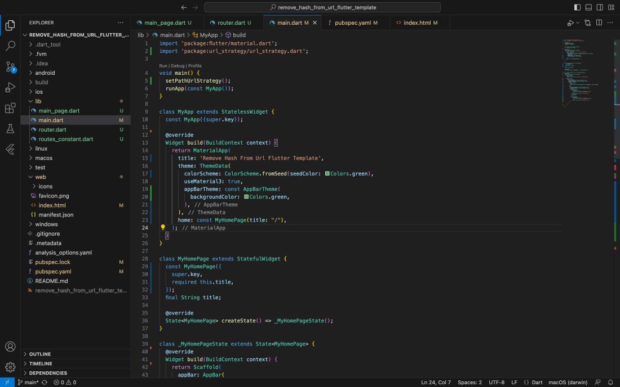Screen dimensions: 620x387
Task: Toggle the bottom panel layout button
Action: click(x=588, y=7)
